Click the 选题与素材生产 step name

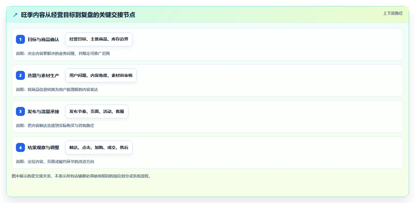coord(44,75)
